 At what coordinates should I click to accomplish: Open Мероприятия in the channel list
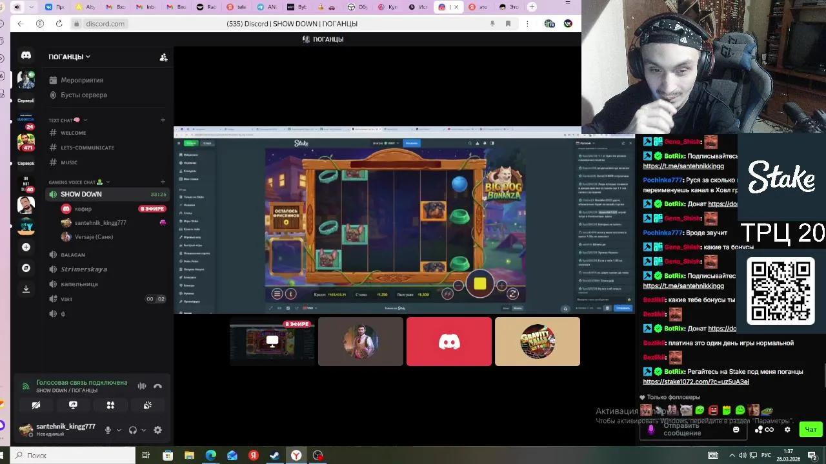point(82,80)
